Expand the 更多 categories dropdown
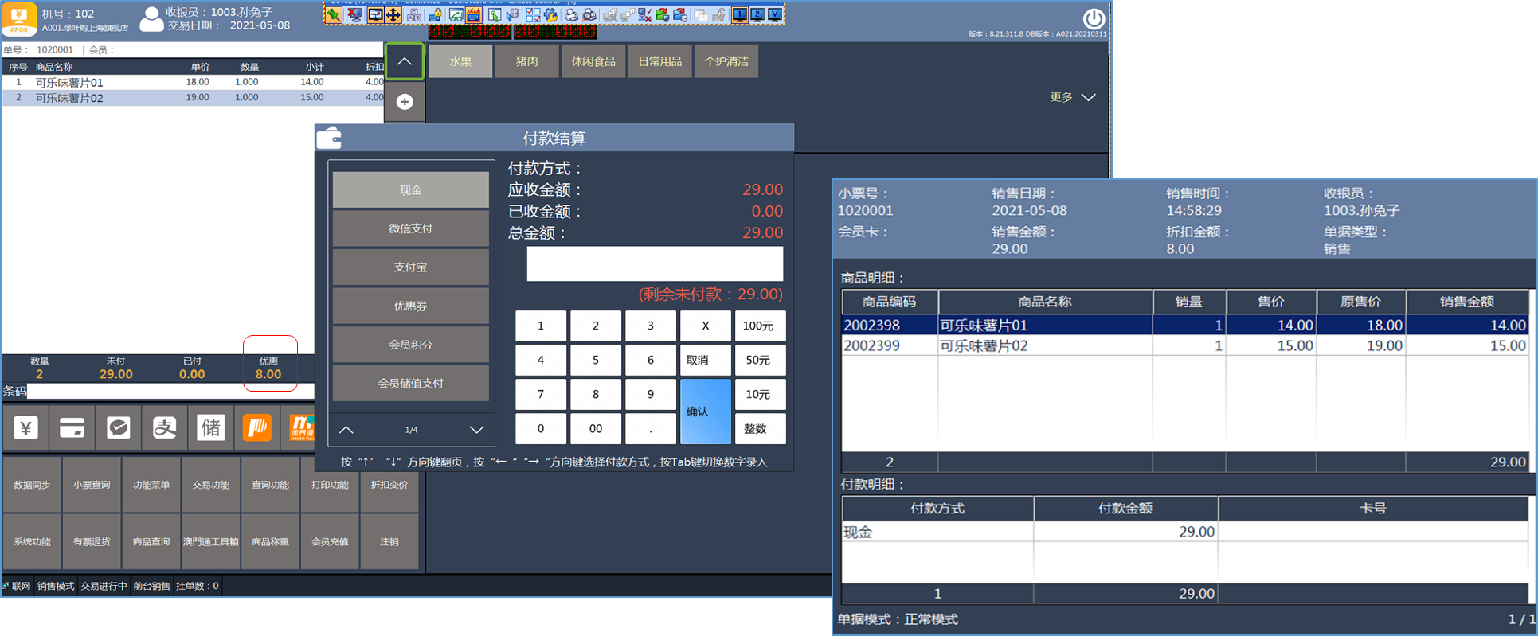 point(1072,97)
